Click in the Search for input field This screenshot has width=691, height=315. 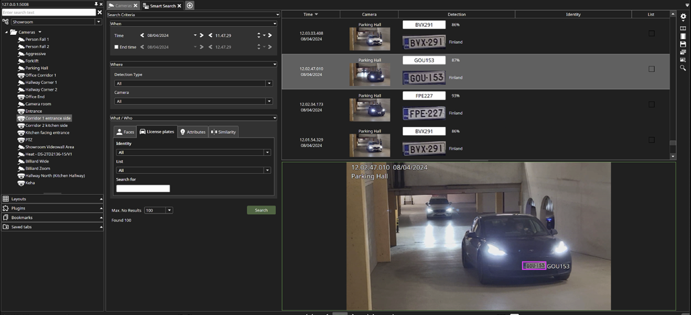[x=143, y=188]
